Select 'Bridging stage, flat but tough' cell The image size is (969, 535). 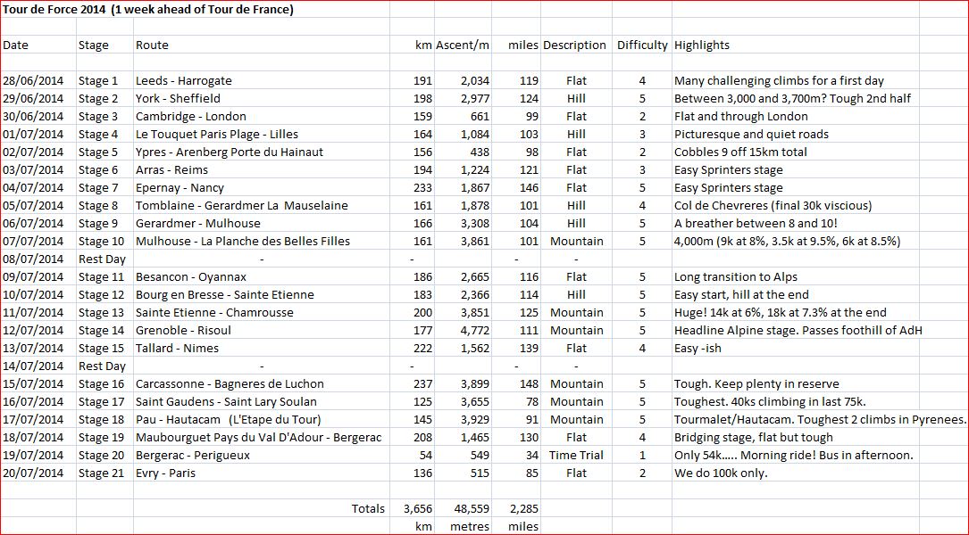tap(754, 438)
